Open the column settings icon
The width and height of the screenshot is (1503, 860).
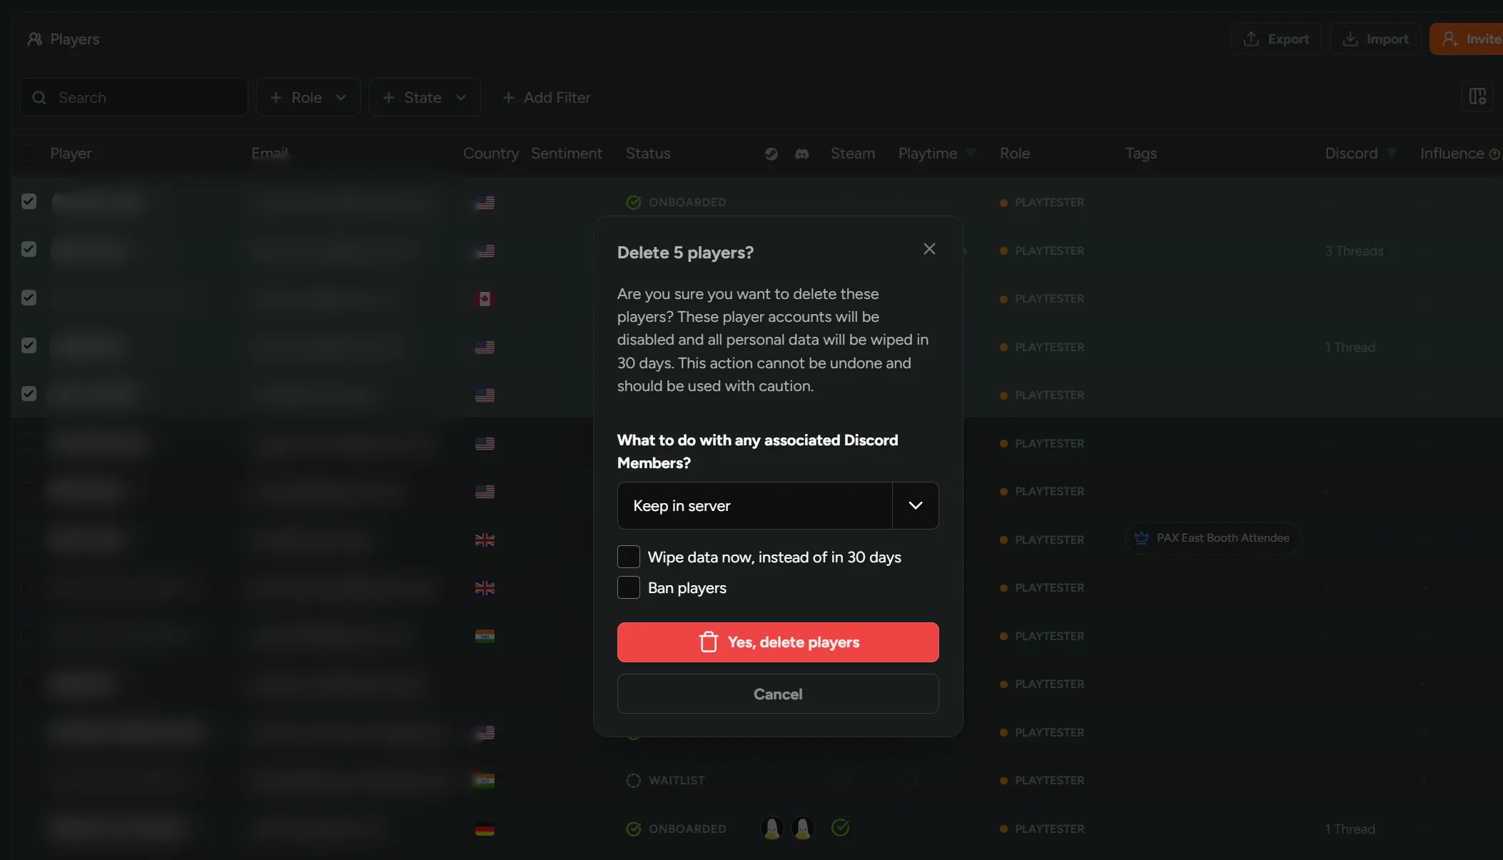[x=1477, y=96]
